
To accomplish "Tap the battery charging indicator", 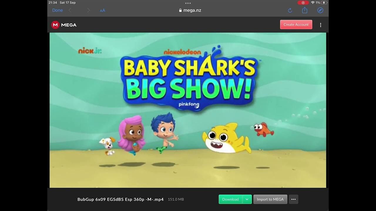I will (x=324, y=3).
